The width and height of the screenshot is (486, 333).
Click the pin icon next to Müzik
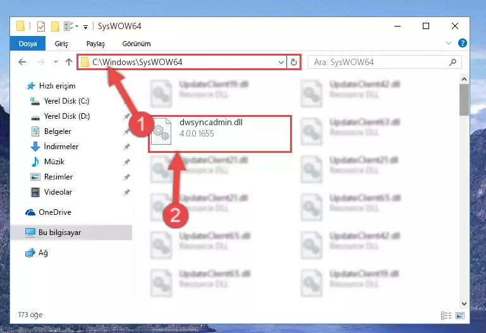click(126, 162)
